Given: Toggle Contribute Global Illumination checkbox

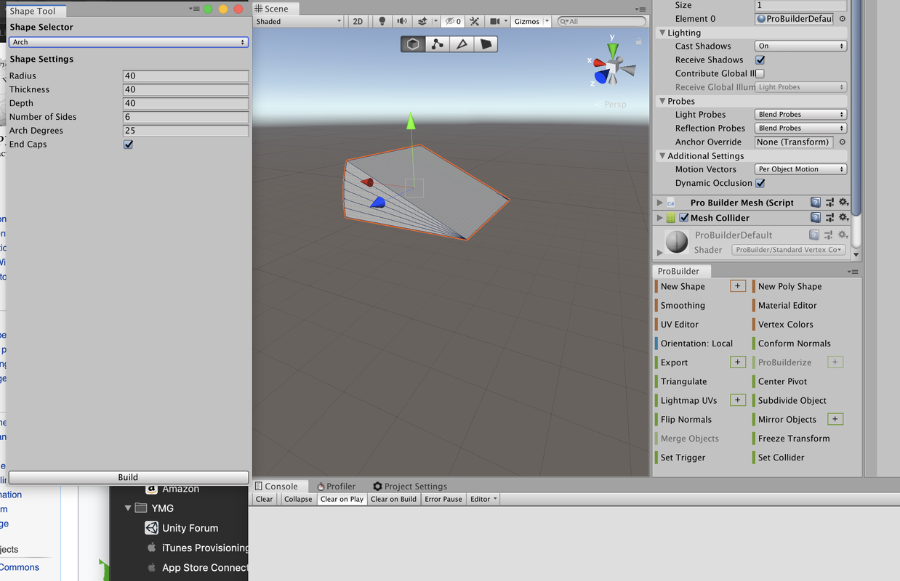Looking at the screenshot, I should pos(760,73).
